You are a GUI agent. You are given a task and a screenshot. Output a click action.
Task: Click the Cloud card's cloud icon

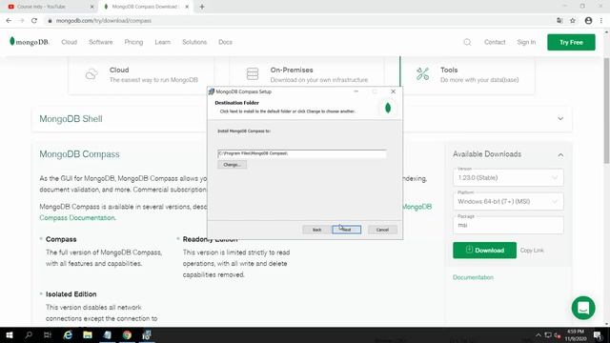point(91,74)
